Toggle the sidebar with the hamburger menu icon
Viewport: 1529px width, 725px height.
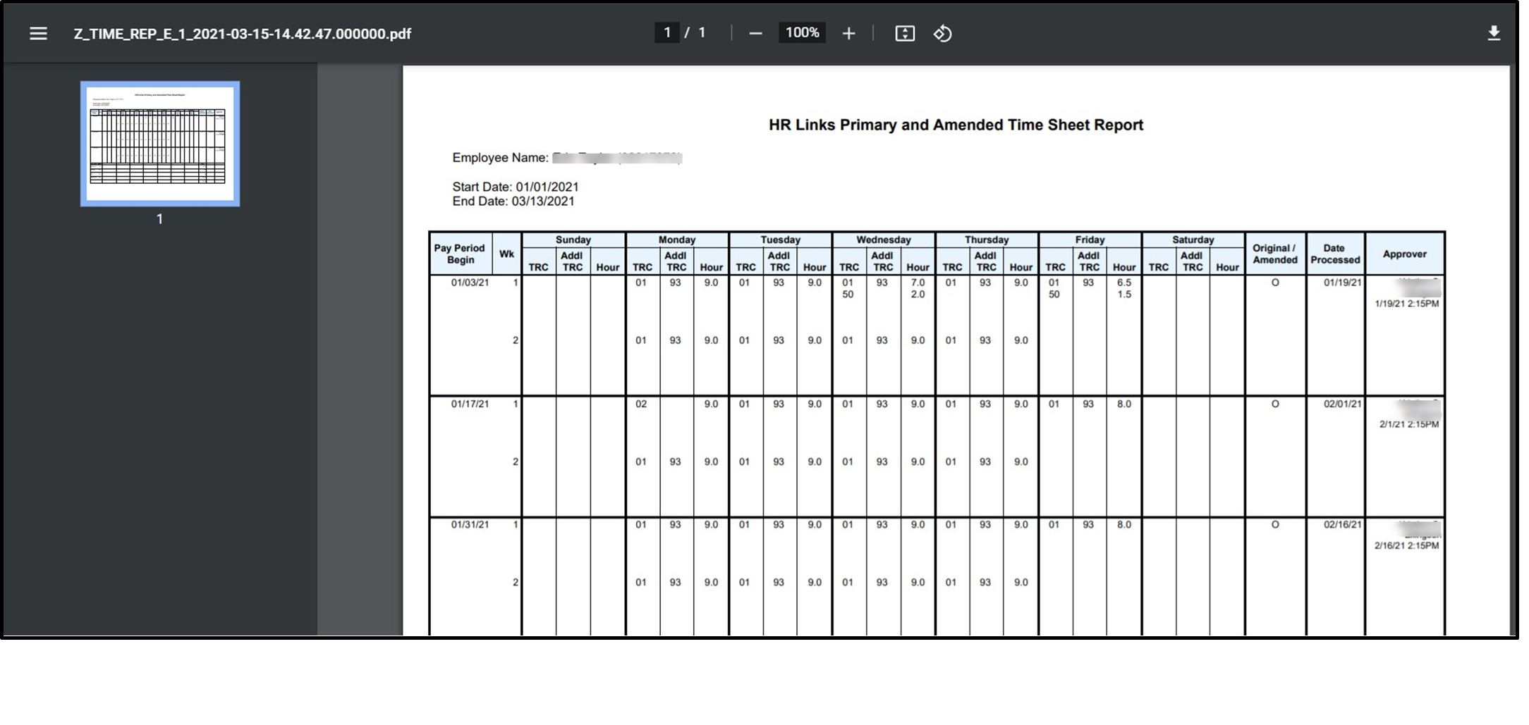(x=38, y=34)
